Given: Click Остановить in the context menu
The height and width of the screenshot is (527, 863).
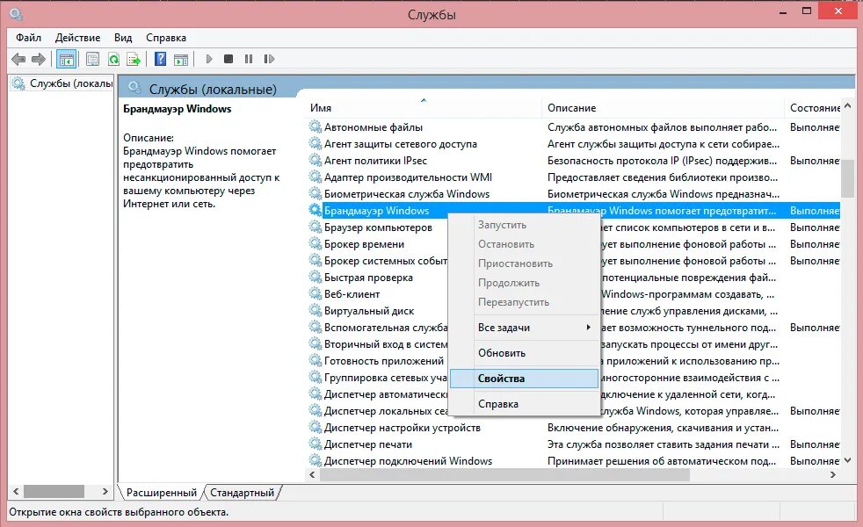Looking at the screenshot, I should pyautogui.click(x=524, y=244).
